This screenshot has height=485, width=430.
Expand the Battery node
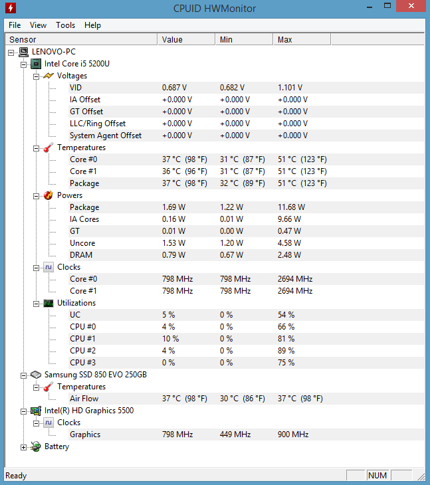(23, 448)
